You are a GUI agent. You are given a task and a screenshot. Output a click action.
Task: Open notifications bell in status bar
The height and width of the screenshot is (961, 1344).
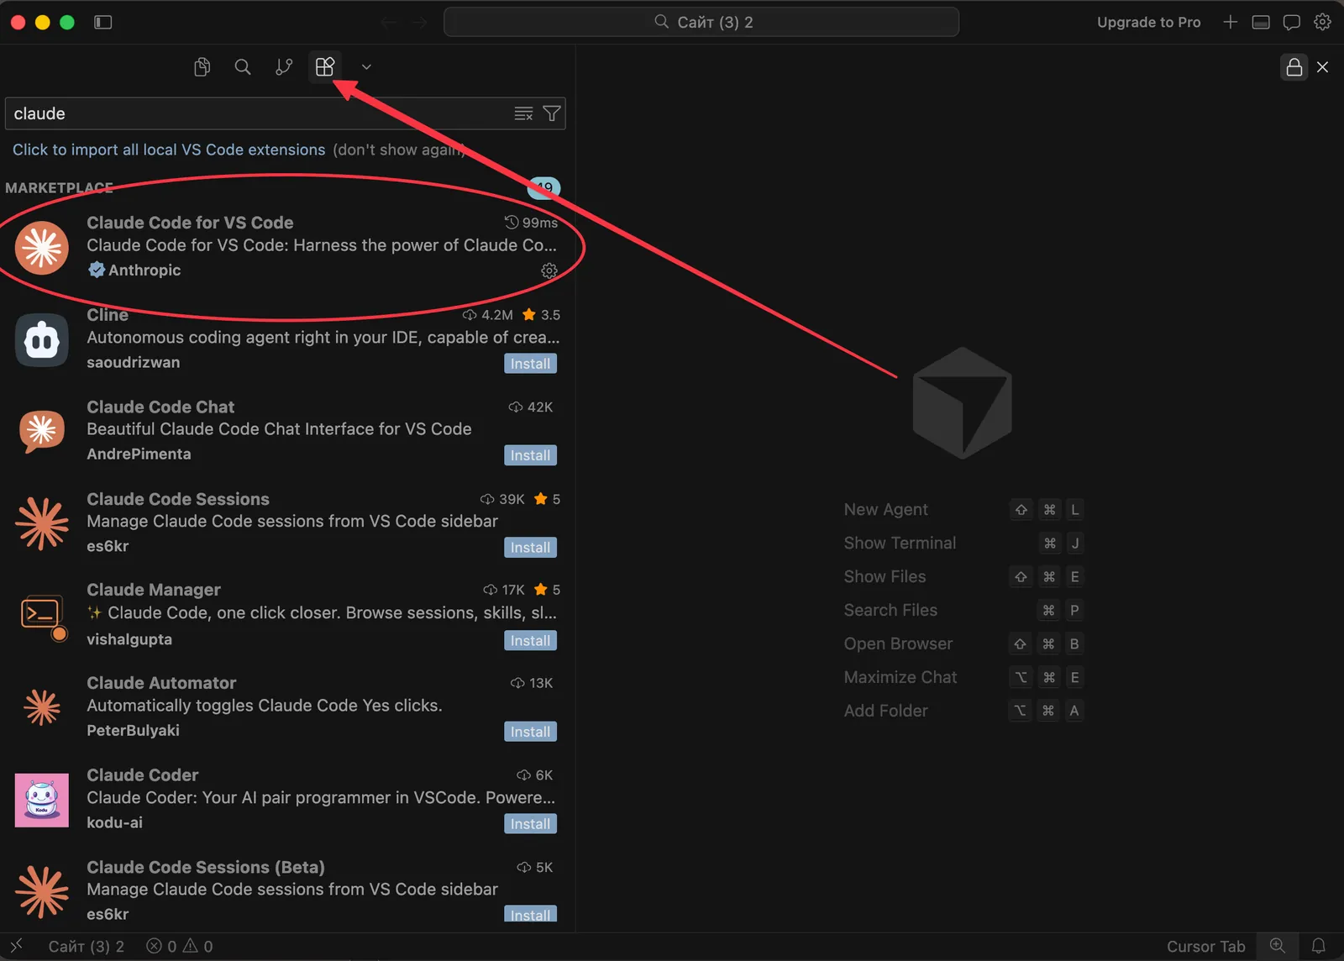click(1319, 946)
